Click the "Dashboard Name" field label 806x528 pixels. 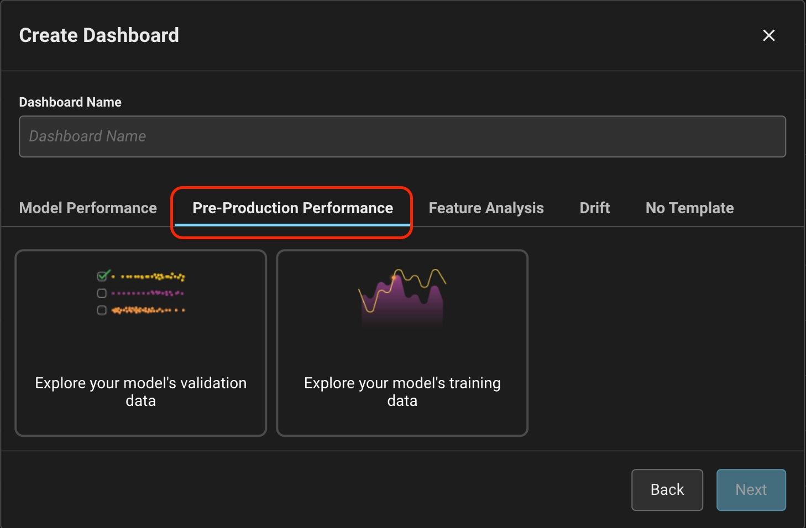click(70, 102)
